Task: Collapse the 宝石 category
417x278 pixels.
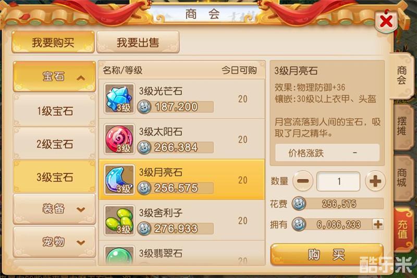Action: [x=55, y=77]
